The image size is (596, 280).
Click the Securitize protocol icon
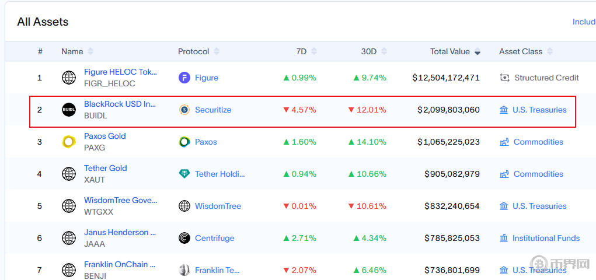[x=184, y=110]
